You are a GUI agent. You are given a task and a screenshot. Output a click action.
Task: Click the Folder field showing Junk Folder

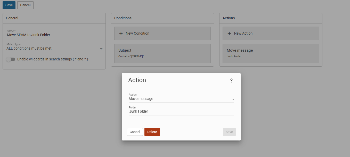pos(181,112)
